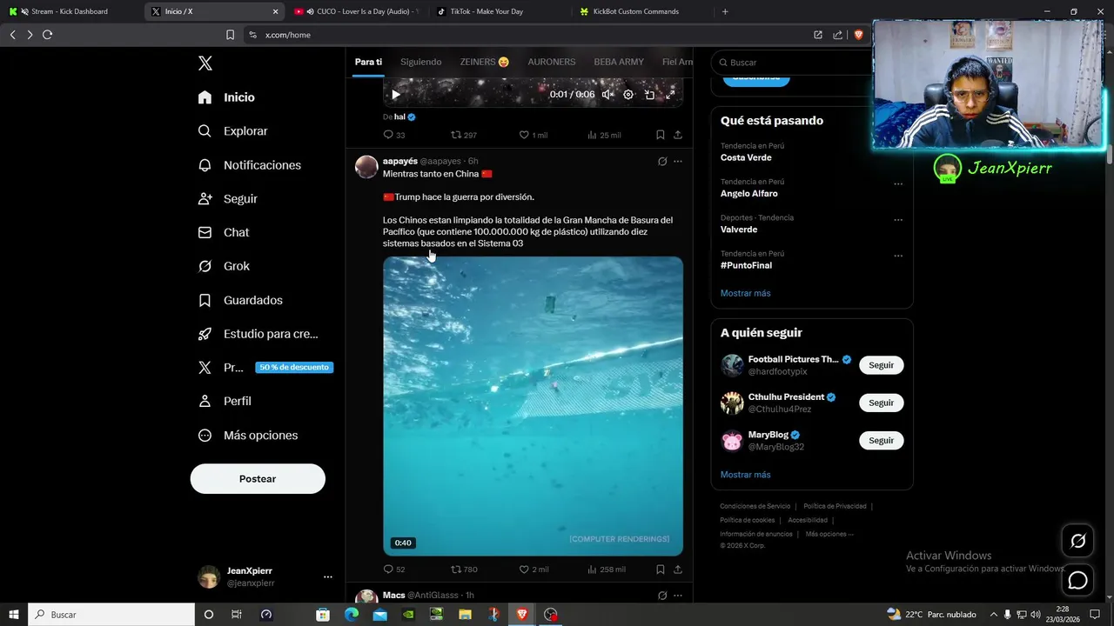
Task: Open Grok from the sidebar
Action: point(224,266)
